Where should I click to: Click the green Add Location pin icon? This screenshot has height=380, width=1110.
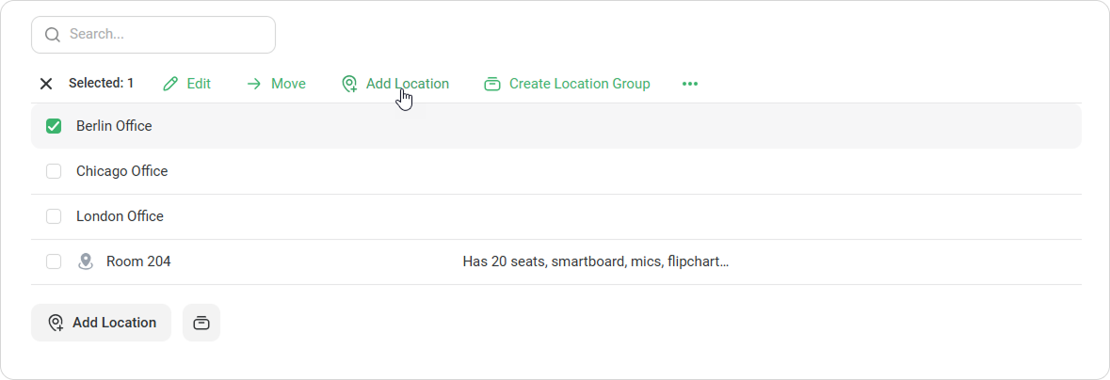coord(349,84)
